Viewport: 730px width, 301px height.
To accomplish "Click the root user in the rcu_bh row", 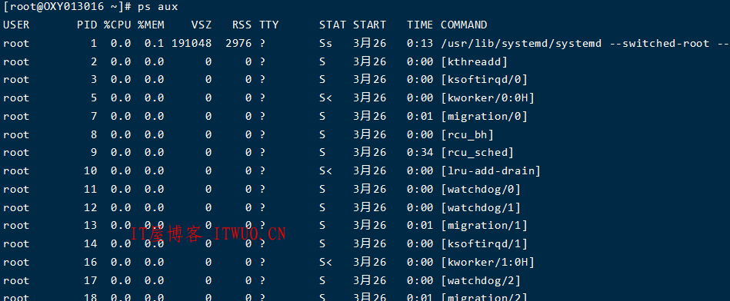I will coord(16,134).
